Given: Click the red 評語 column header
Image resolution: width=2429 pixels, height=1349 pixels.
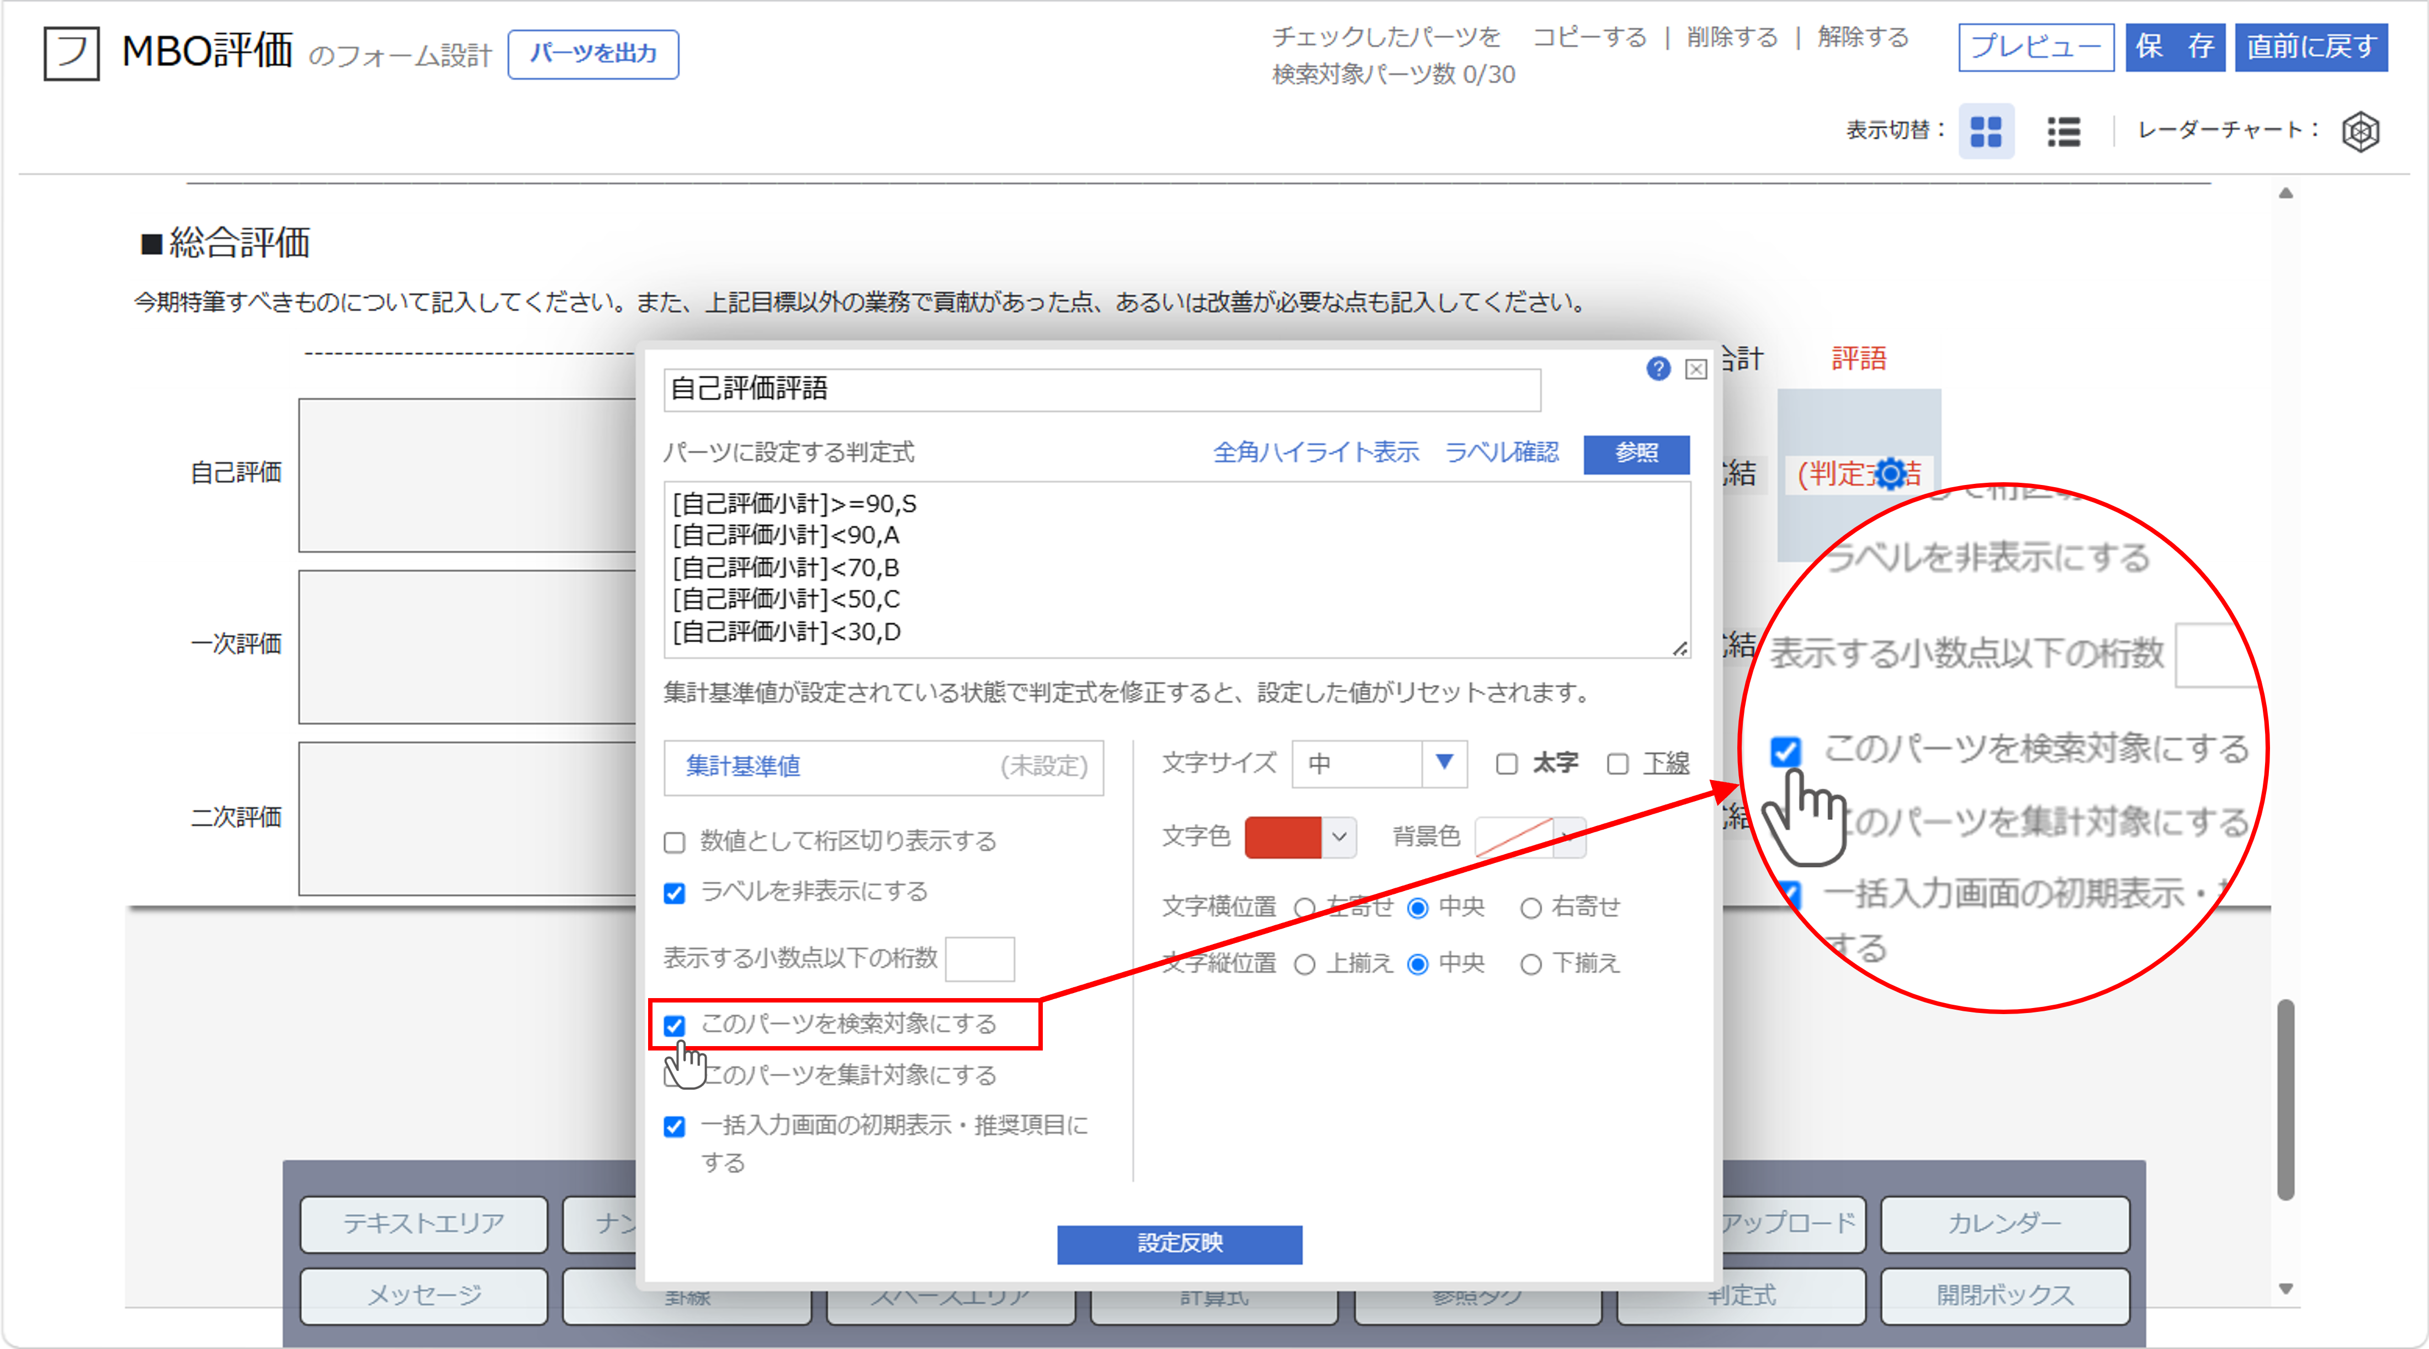Looking at the screenshot, I should coord(1859,359).
